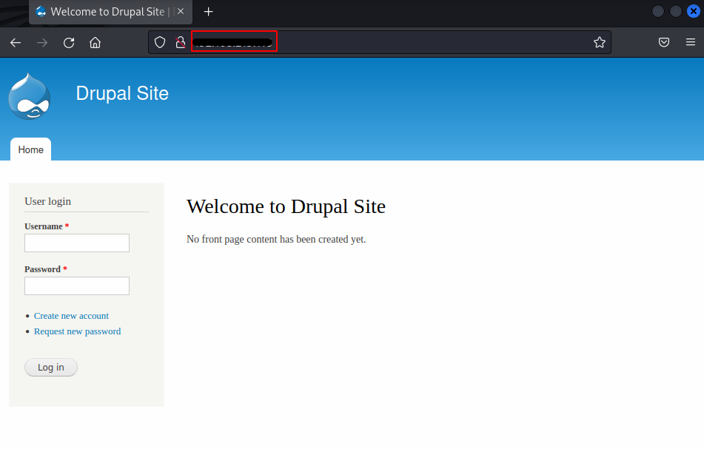This screenshot has width=704, height=449.
Task: Focus the Username input field
Action: (x=77, y=243)
